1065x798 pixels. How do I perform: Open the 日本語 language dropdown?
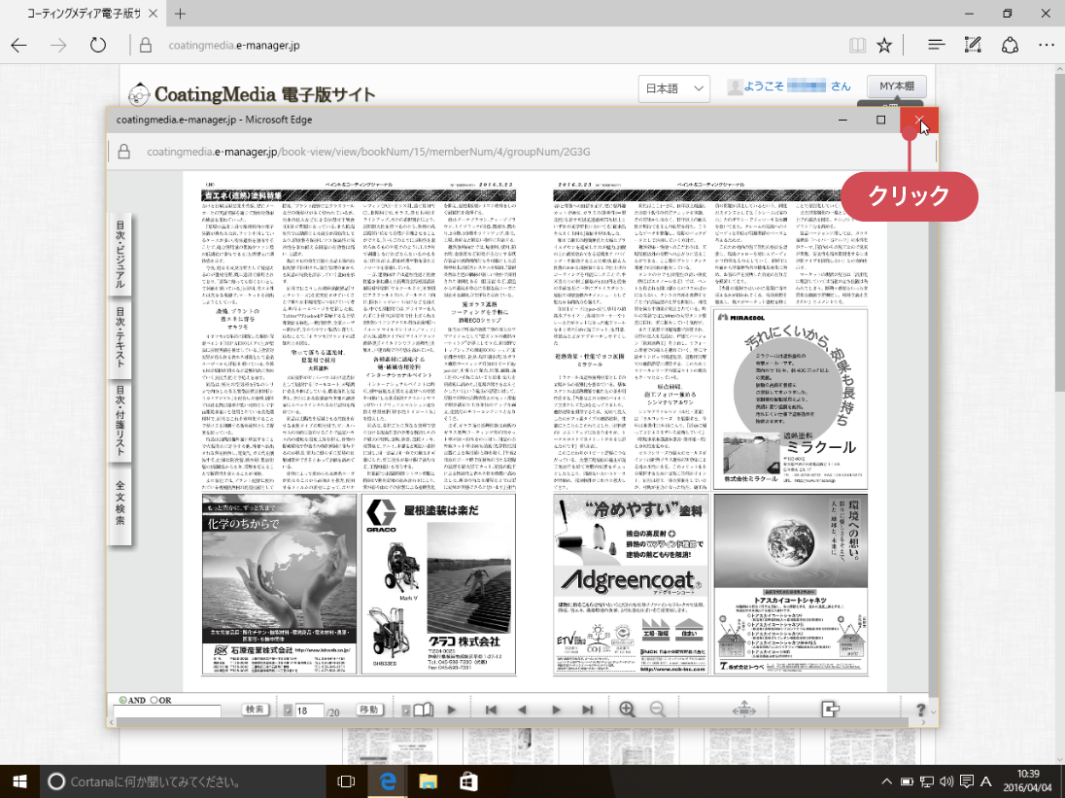tap(675, 88)
